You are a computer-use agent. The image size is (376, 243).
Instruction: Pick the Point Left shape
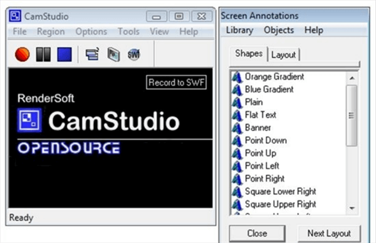[262, 166]
